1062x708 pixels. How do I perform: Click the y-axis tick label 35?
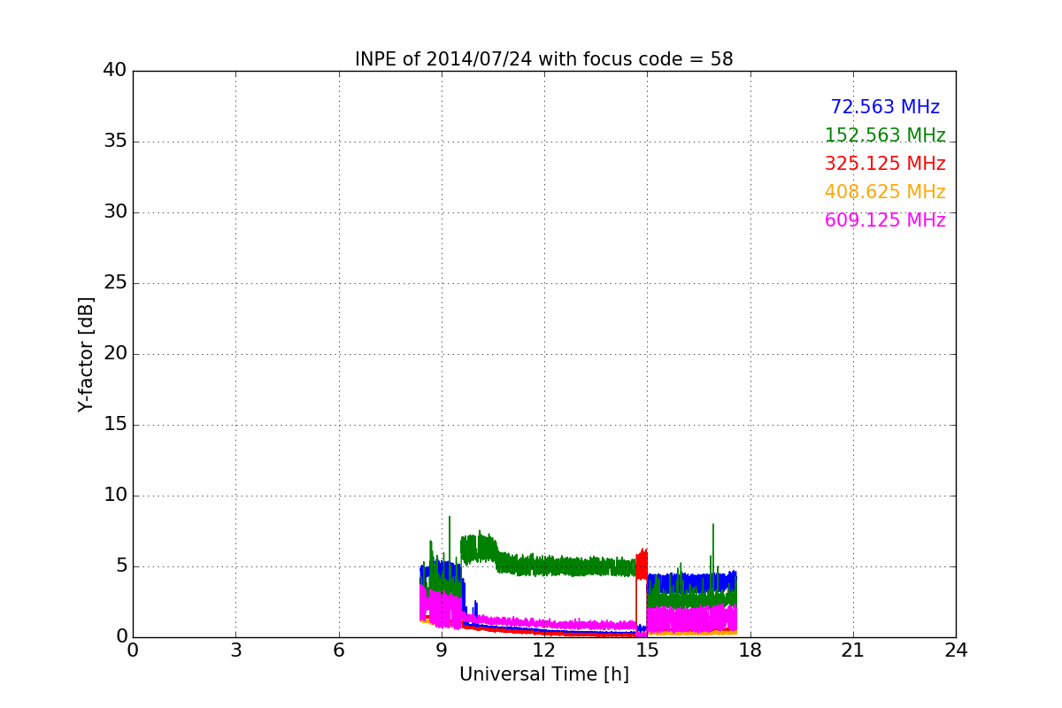[115, 142]
